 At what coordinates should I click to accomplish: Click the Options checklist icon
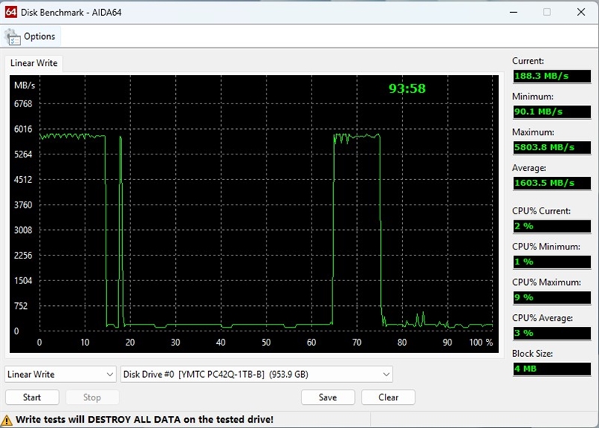click(12, 37)
